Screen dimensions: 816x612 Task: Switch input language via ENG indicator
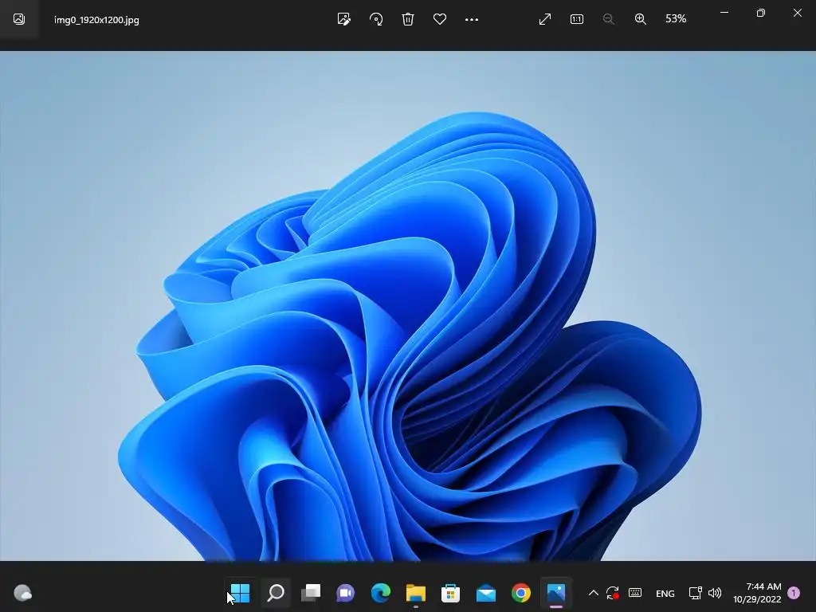coord(665,593)
